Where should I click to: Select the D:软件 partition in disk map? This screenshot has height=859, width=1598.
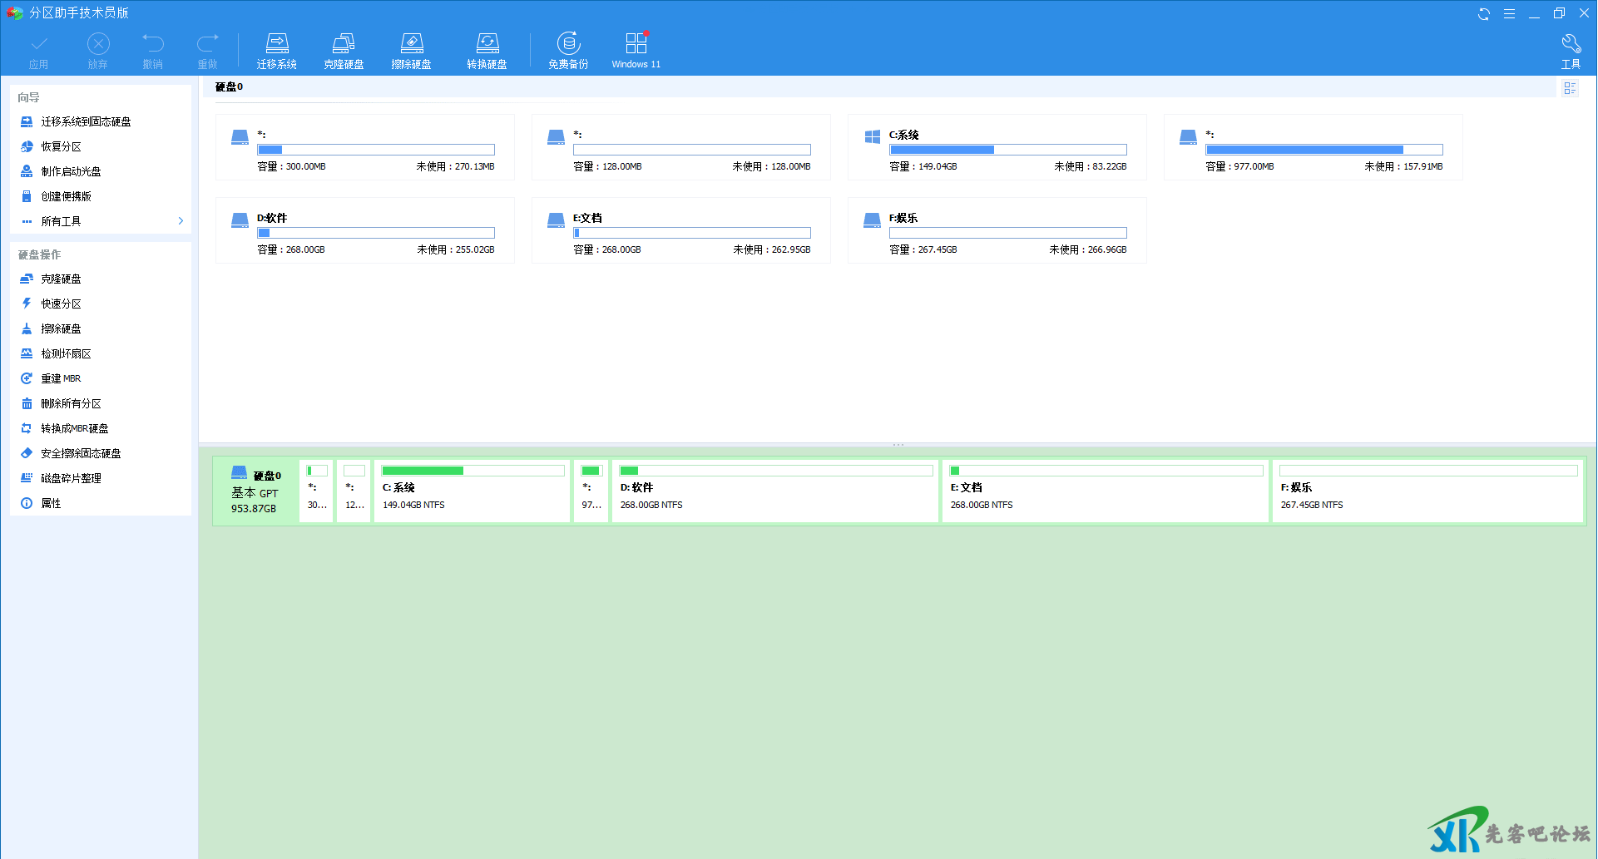(774, 491)
